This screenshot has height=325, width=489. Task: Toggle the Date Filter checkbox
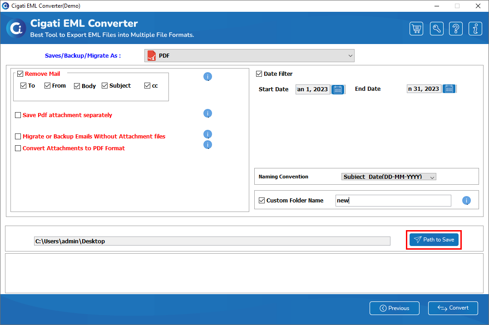259,74
